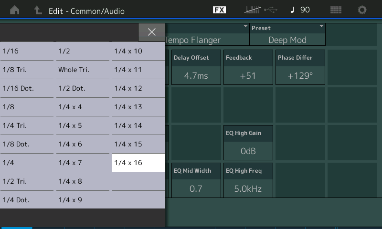Pick the 1/4 x 8 entry
Viewport: 382px width, 229px height.
click(83, 182)
